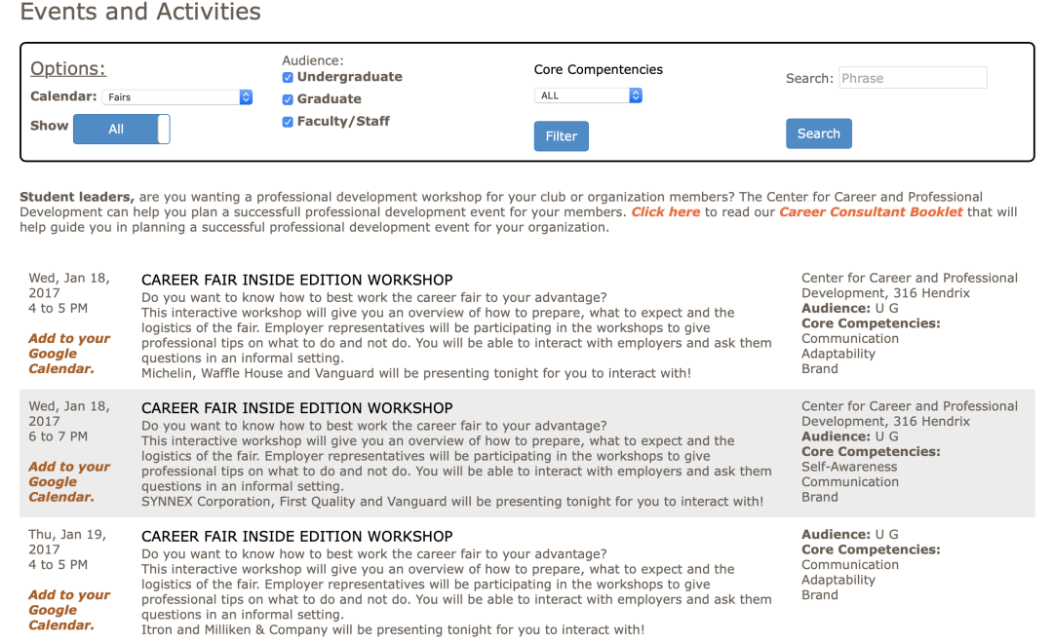1053x643 pixels.
Task: Select first Career Fair Inside Edition Workshop title
Action: [x=296, y=281]
